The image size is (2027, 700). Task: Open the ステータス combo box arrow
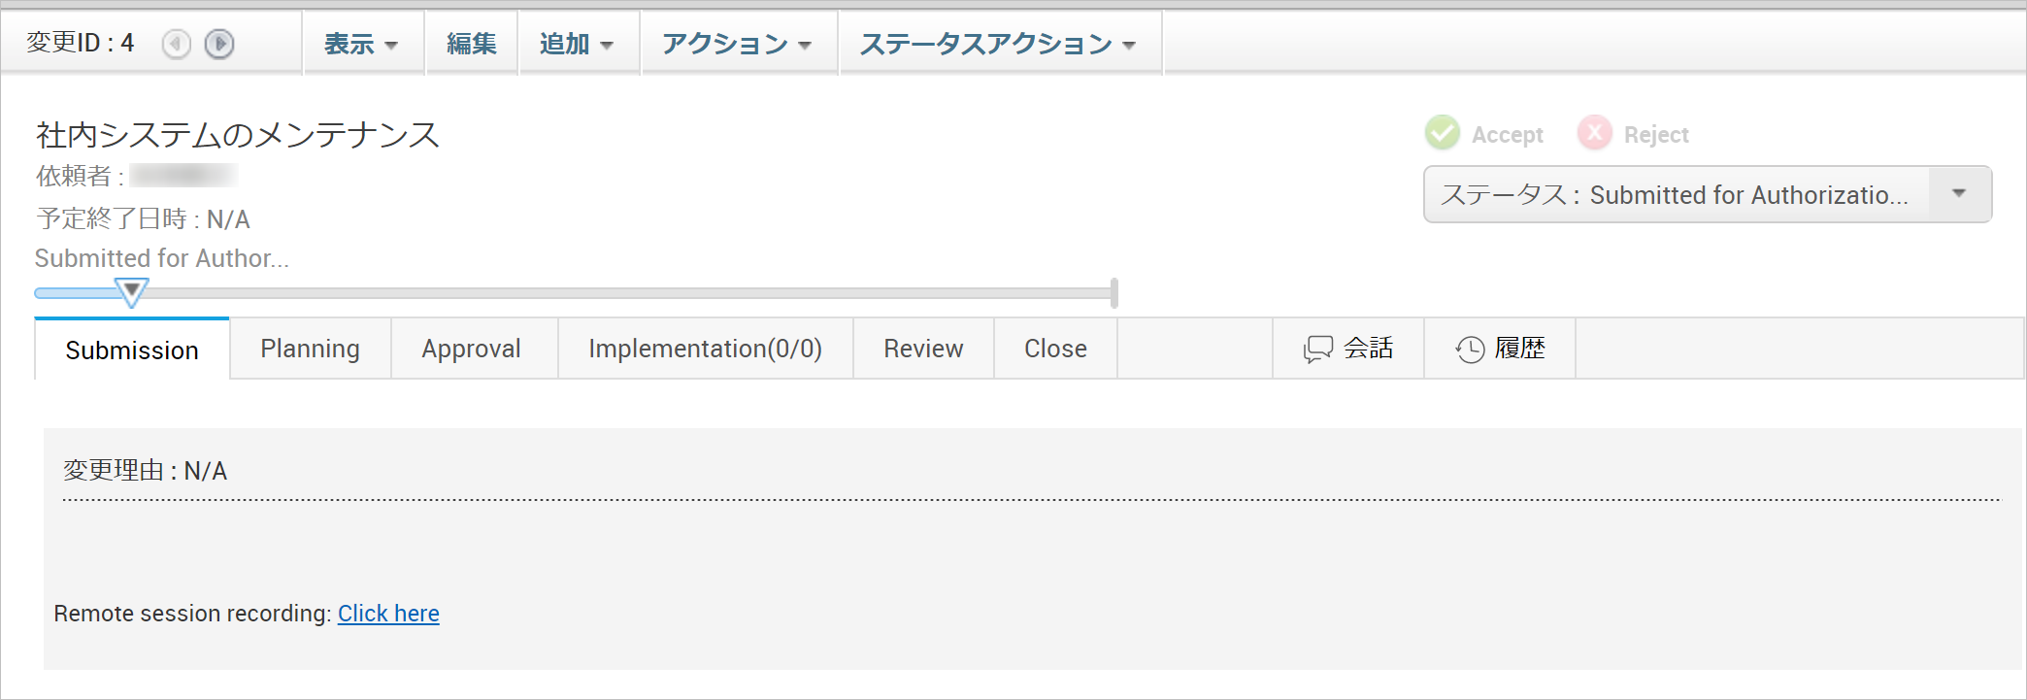[x=1959, y=194]
